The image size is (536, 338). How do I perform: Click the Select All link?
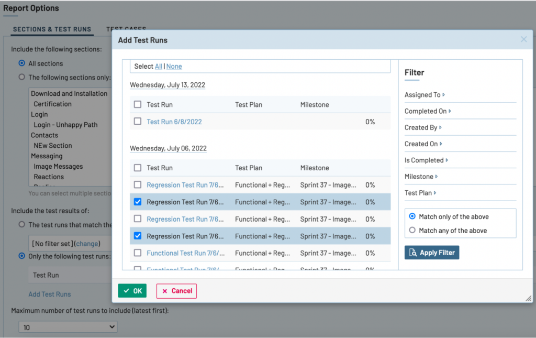(158, 67)
